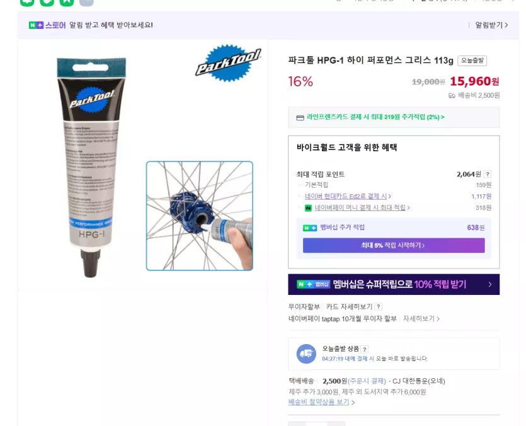Open the wheel hub usage photo
This screenshot has width=526, height=426.
pos(200,216)
